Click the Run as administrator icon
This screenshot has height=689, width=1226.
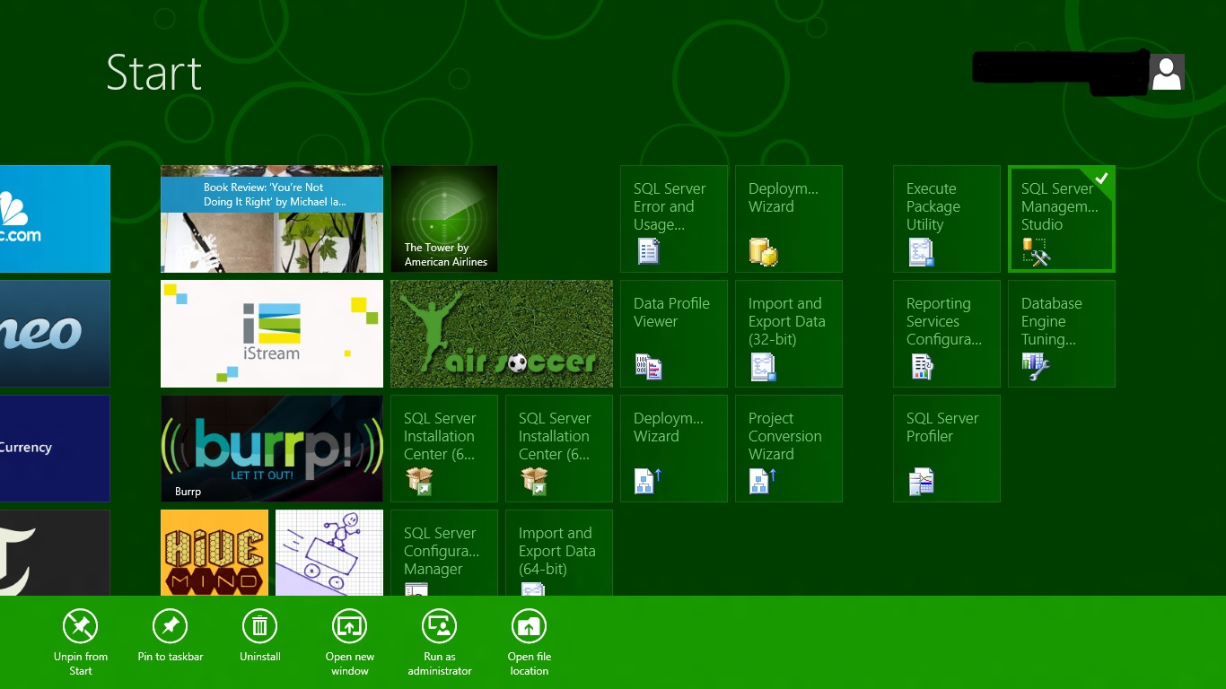click(x=439, y=626)
